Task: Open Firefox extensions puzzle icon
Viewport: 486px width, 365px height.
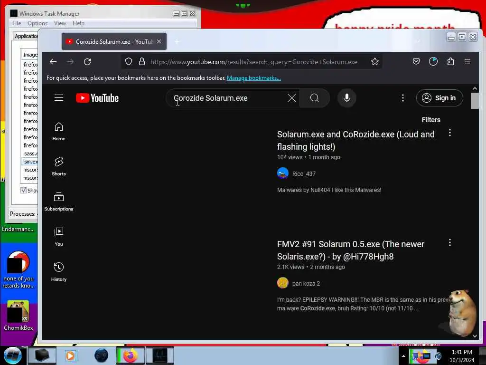Action: [x=450, y=61]
